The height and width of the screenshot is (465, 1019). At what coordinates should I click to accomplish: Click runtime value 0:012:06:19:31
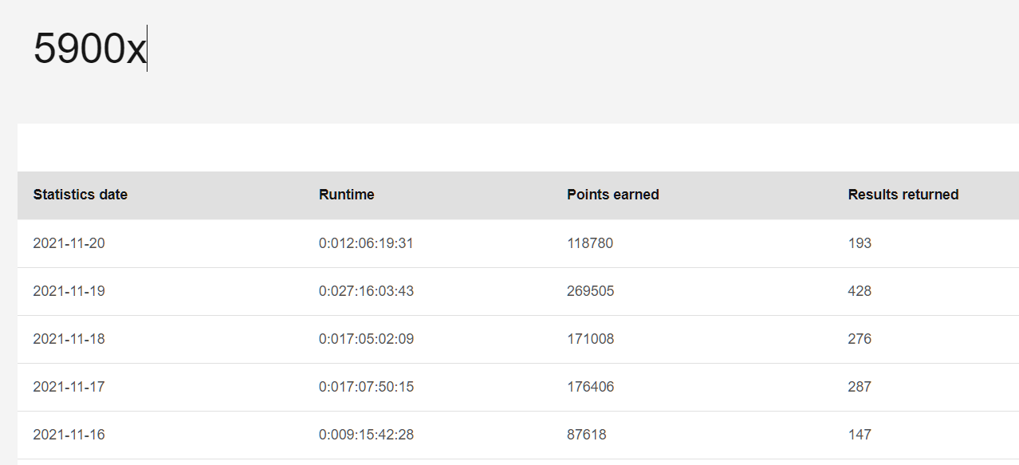(366, 243)
